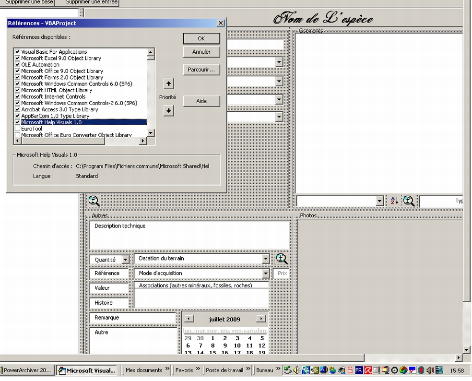Uncheck Microsoft Excel 9.0 Object Library
Viewport: 472px width, 381px height.
[17, 58]
